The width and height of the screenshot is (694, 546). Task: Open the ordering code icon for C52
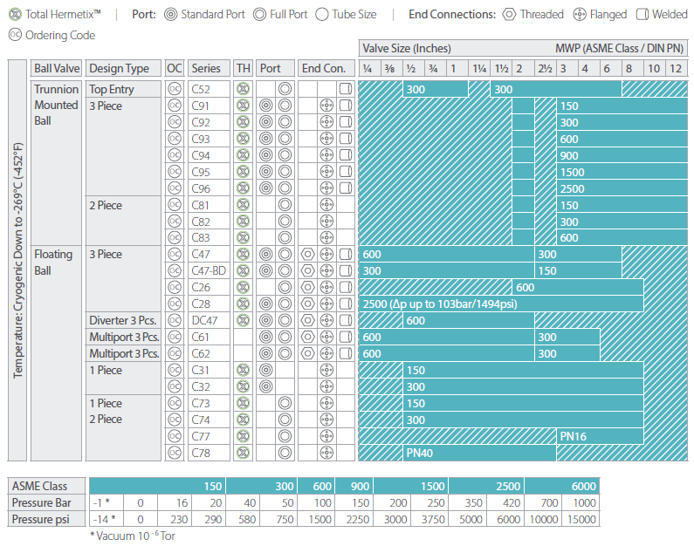tap(175, 89)
